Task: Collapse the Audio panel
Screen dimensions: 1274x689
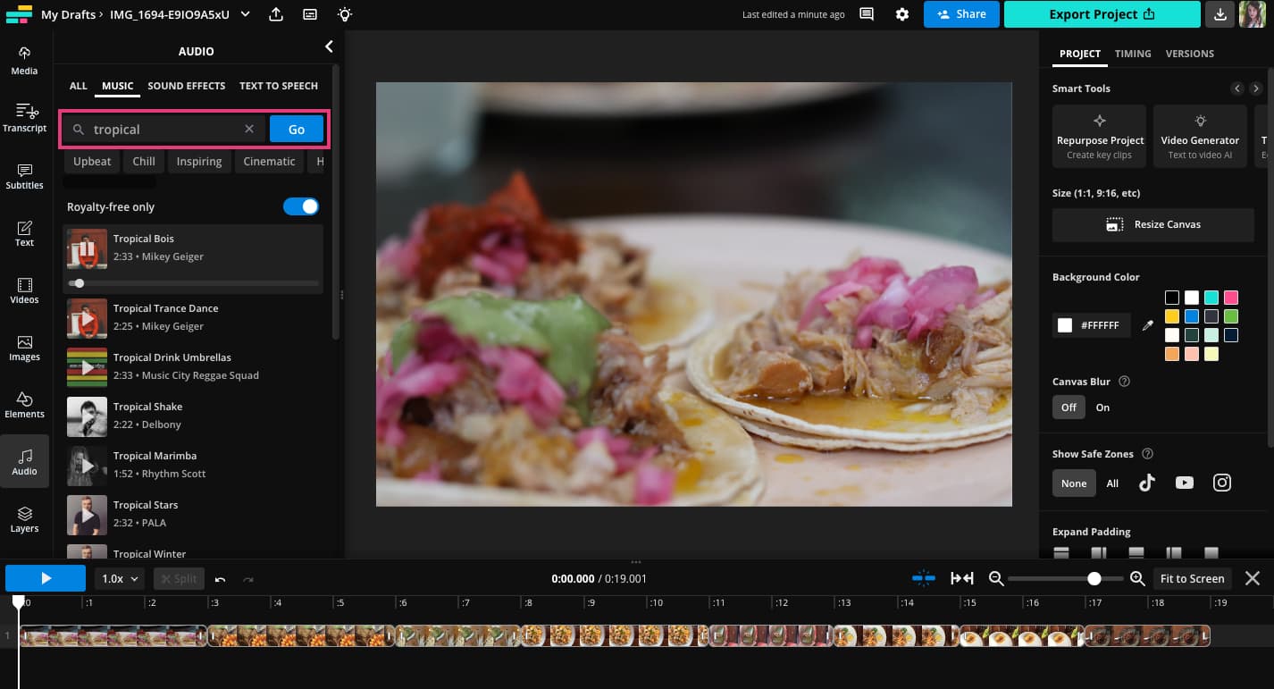Action: click(x=329, y=46)
